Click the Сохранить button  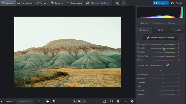160,3
